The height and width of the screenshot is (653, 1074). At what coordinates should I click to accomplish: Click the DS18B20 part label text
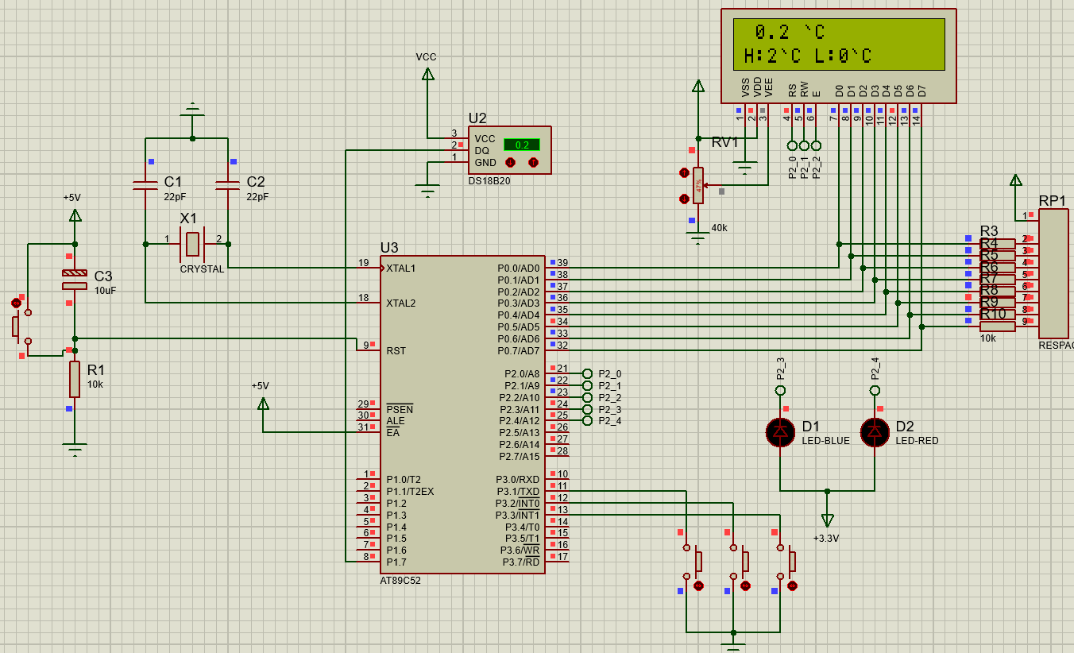click(489, 181)
